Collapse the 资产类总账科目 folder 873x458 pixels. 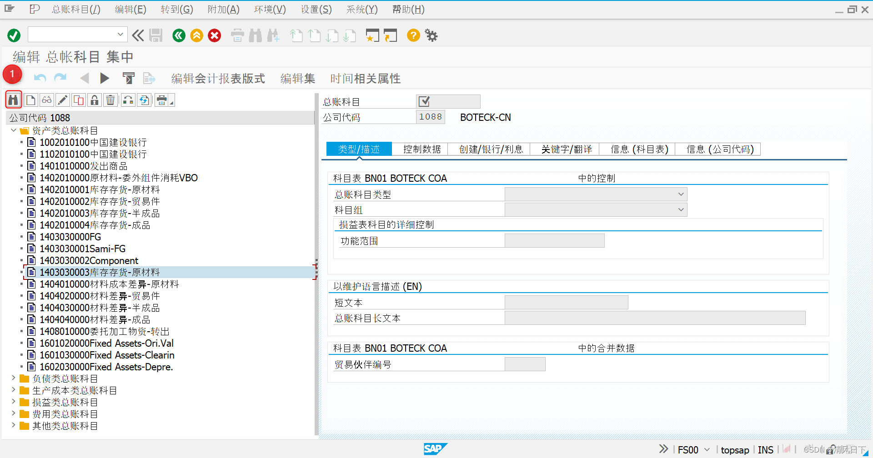[13, 130]
